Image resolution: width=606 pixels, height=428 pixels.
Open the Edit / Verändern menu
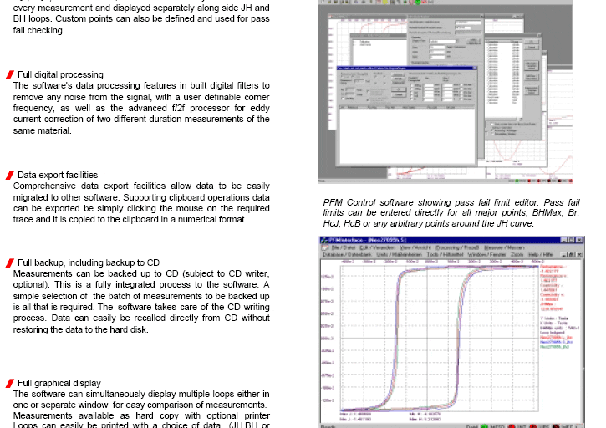click(378, 247)
